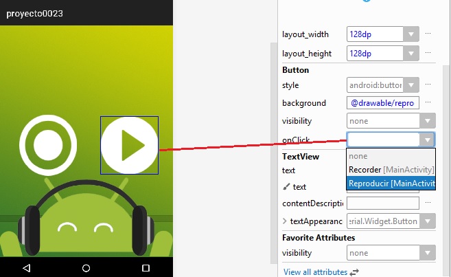Image resolution: width=451 pixels, height=277 pixels.
Task: Click the record circle button in preview
Action: coord(48,145)
